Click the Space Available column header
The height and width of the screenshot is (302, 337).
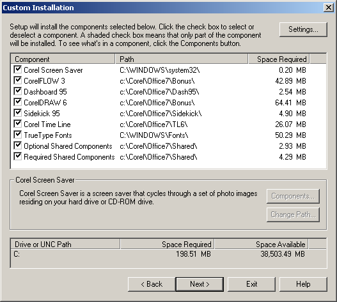tap(262, 245)
